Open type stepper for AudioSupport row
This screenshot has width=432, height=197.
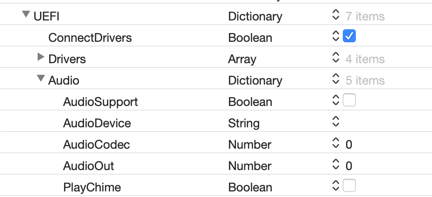click(336, 101)
